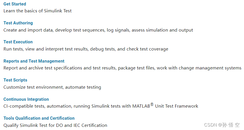The image size is (244, 130).
Task: Click the 'check test coverage' phrase
Action: [147, 49]
